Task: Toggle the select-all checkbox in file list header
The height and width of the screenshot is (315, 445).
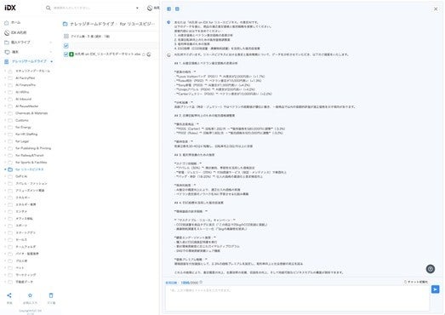Action: pos(66,46)
